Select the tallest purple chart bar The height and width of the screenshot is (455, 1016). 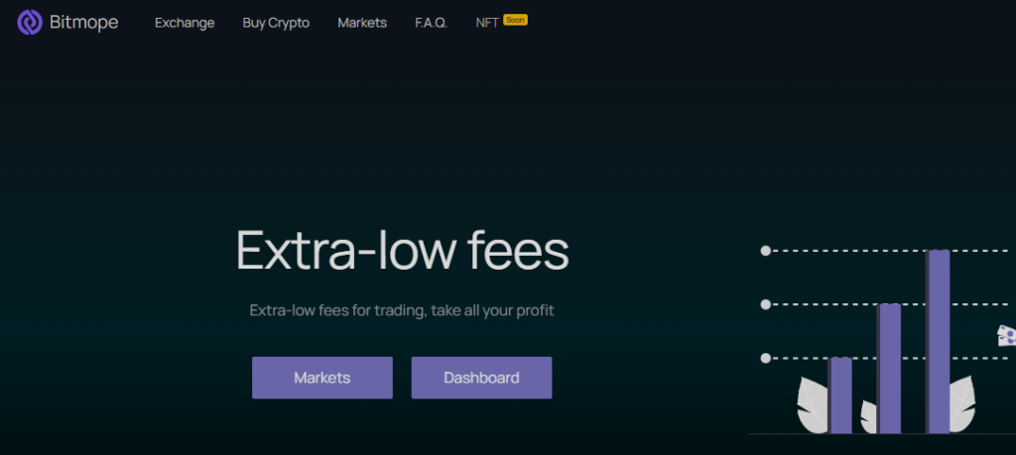(x=938, y=341)
